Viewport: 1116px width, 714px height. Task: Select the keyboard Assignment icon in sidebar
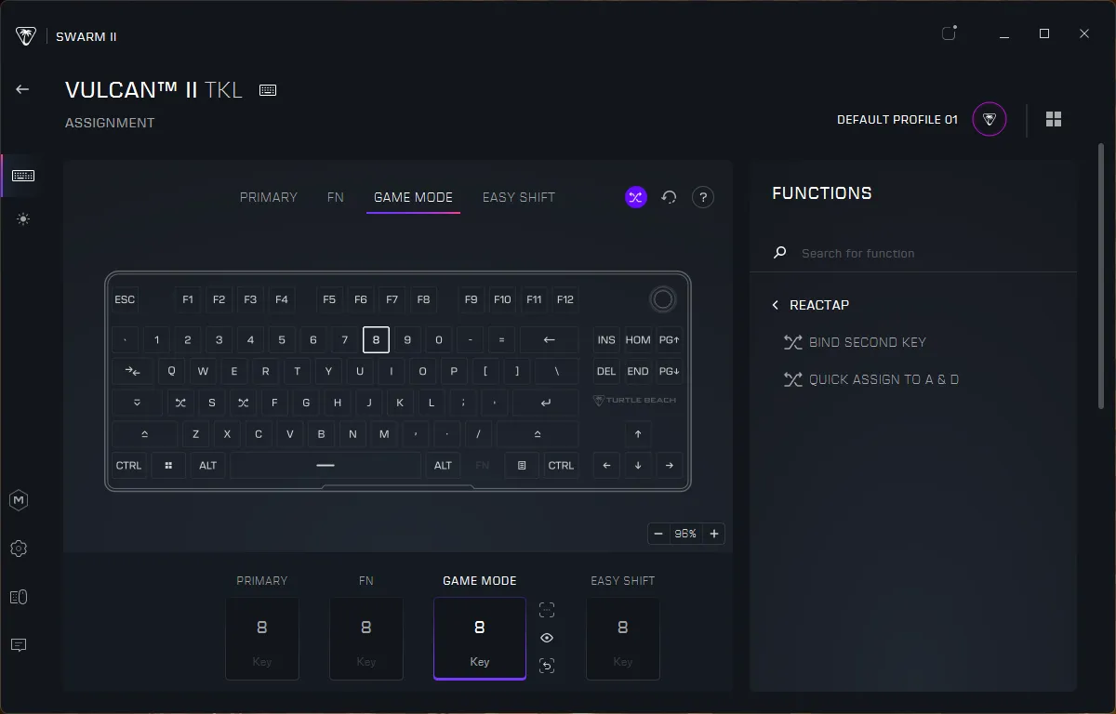(22, 175)
